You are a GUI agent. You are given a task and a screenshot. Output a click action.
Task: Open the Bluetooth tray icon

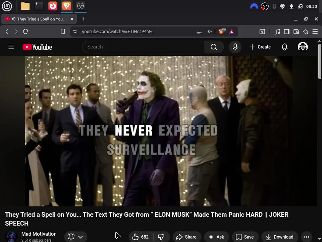(274, 6)
